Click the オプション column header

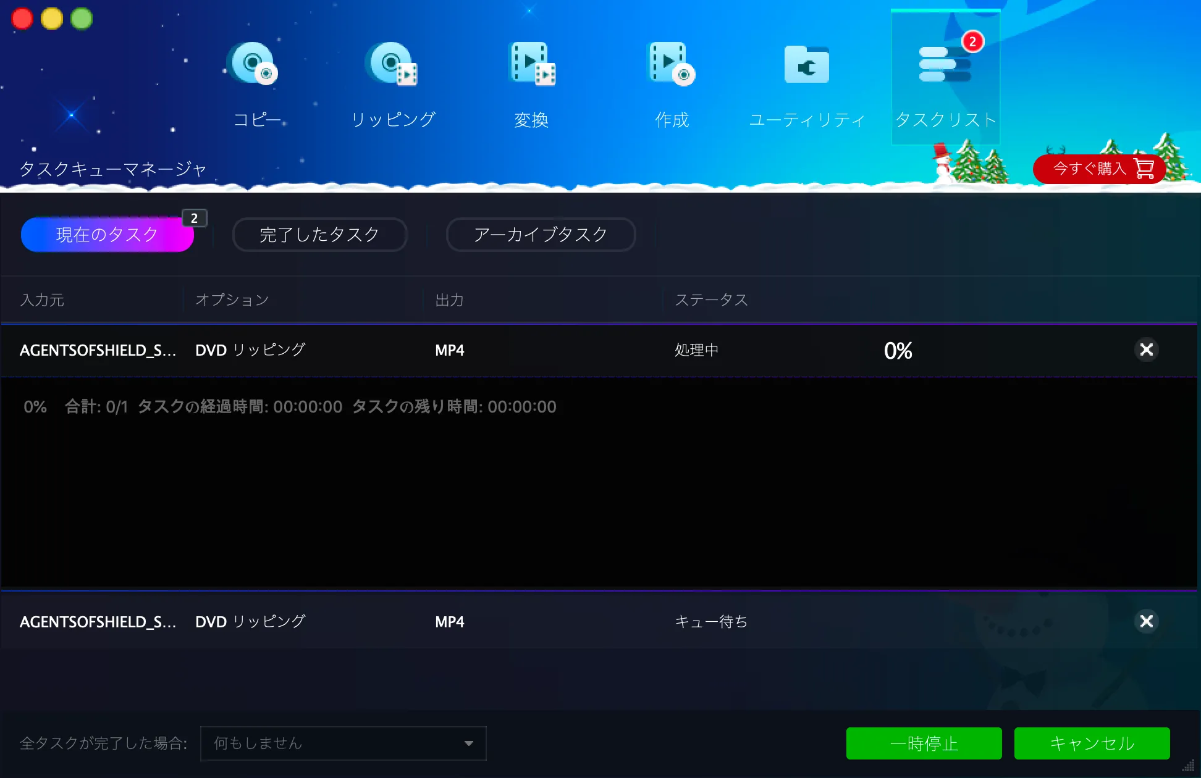coord(232,300)
